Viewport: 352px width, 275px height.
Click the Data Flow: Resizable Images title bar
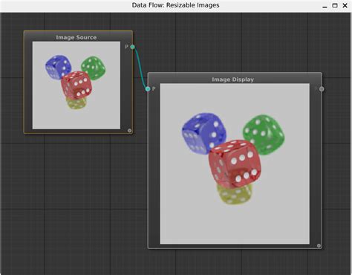175,5
